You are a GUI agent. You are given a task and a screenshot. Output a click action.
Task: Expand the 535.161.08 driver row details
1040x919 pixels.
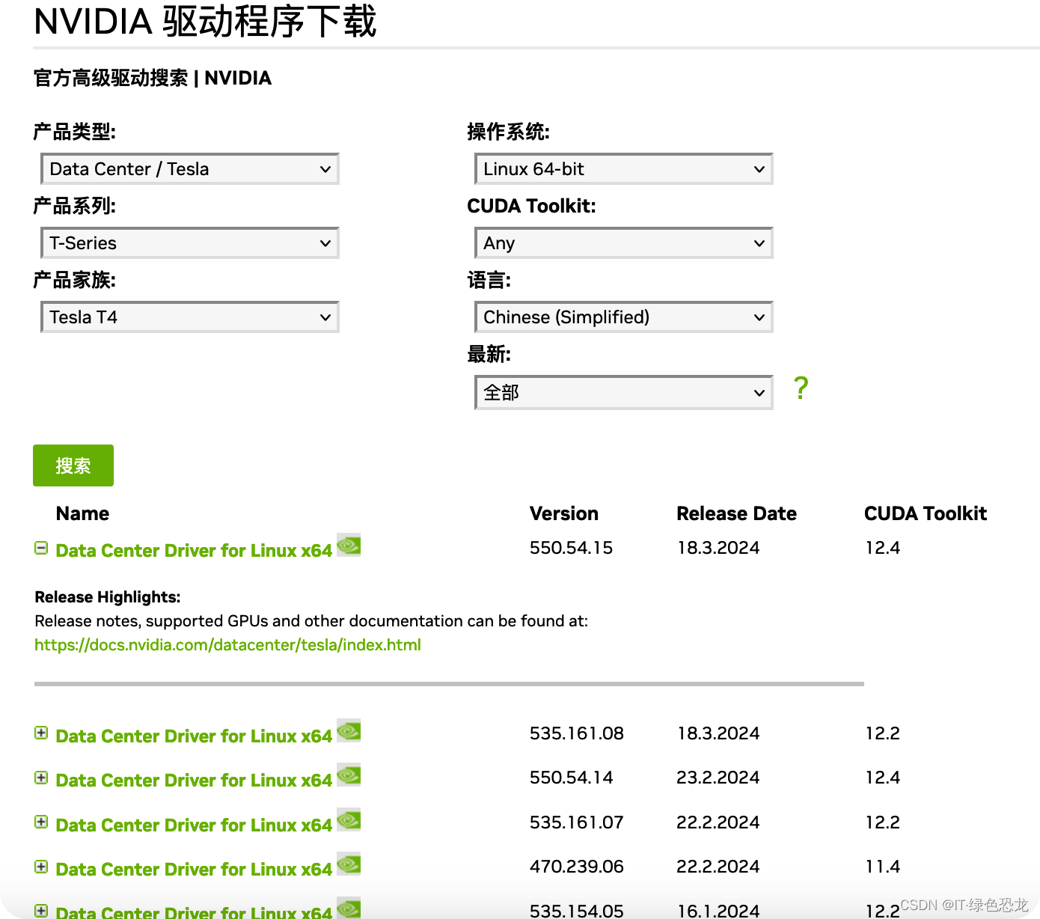[41, 733]
